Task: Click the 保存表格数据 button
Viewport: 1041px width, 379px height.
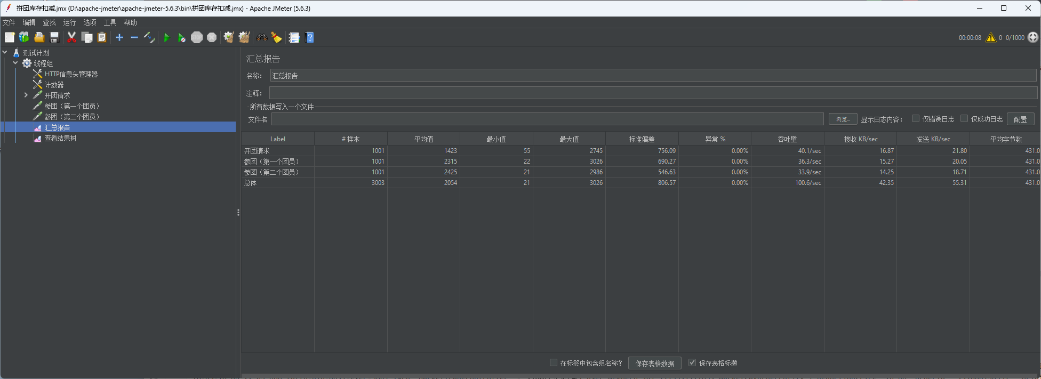Action: click(x=654, y=363)
